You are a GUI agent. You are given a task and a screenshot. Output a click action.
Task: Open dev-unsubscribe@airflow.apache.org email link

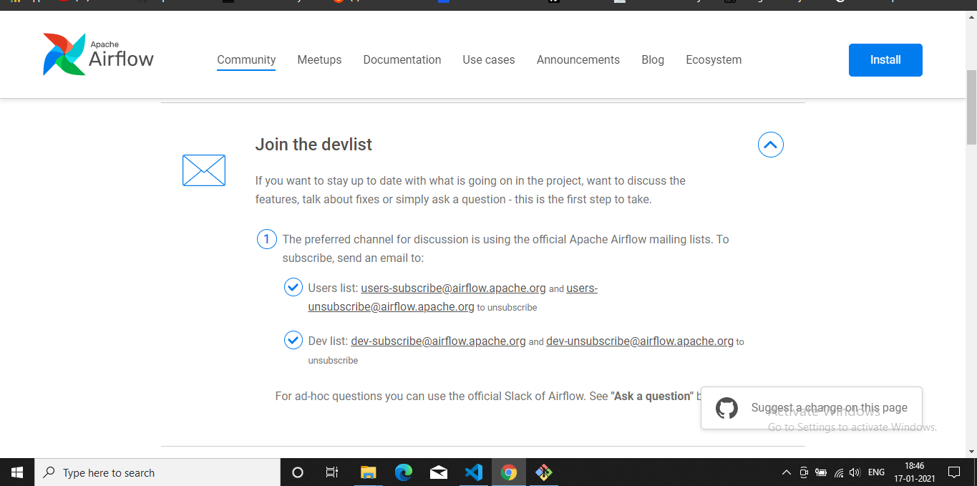[640, 341]
